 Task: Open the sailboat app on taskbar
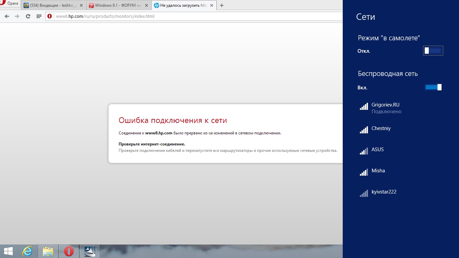(x=90, y=251)
